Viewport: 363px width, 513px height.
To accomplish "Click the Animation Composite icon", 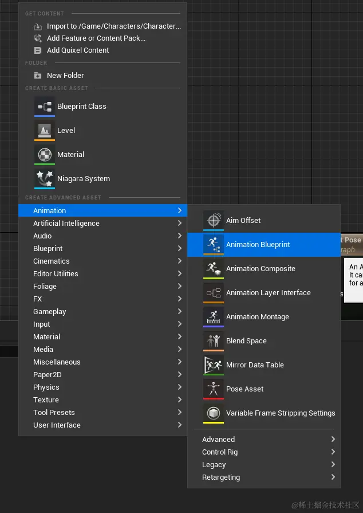I will (214, 269).
